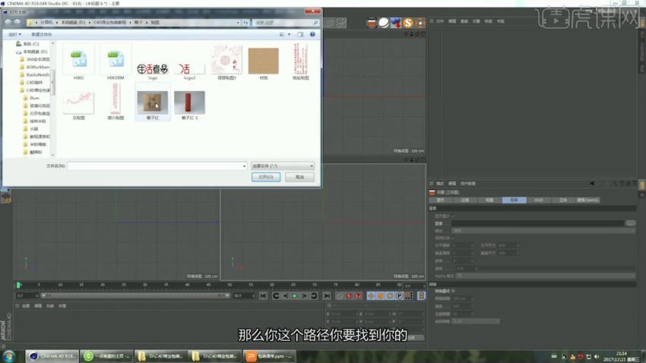This screenshot has width=646, height=363.
Task: Click the timeline frame range slider bar
Action: point(135,295)
